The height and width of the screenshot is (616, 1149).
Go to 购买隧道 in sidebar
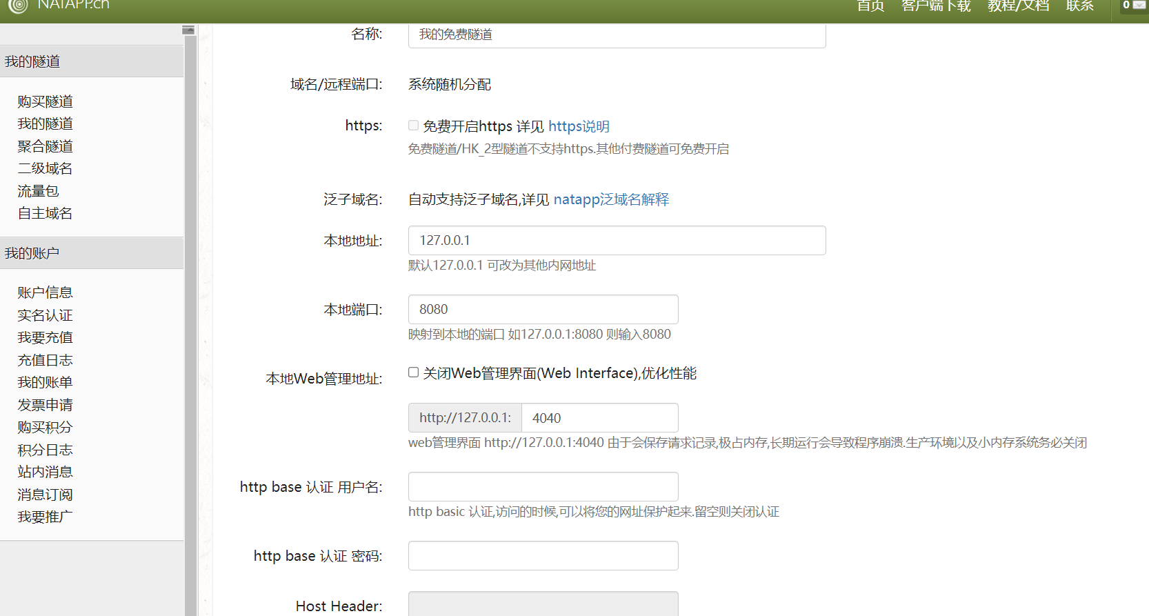tap(45, 101)
